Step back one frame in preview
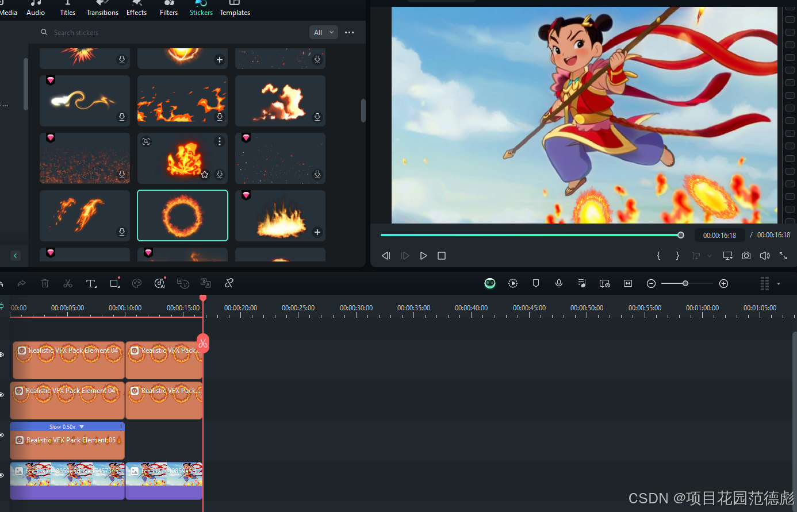This screenshot has height=512, width=797. (386, 256)
